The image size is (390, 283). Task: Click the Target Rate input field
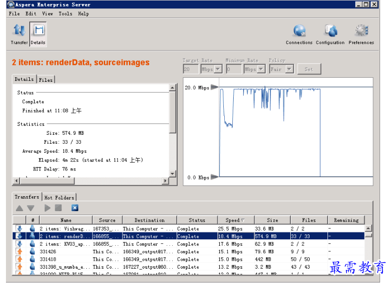[191, 69]
